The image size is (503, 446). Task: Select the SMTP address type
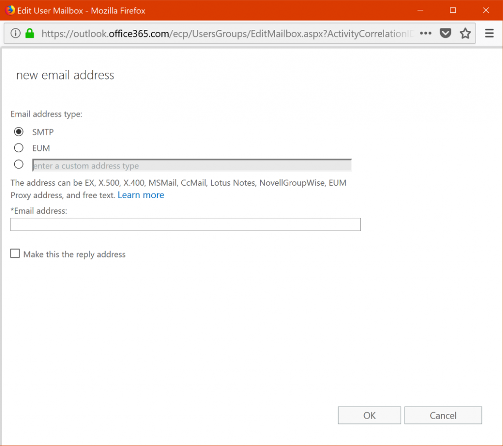18,132
